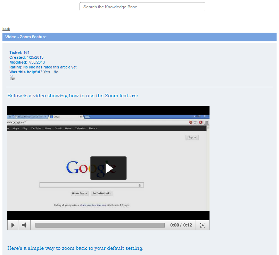Start the video with the large center play overlay
279x255 pixels.
(108, 168)
